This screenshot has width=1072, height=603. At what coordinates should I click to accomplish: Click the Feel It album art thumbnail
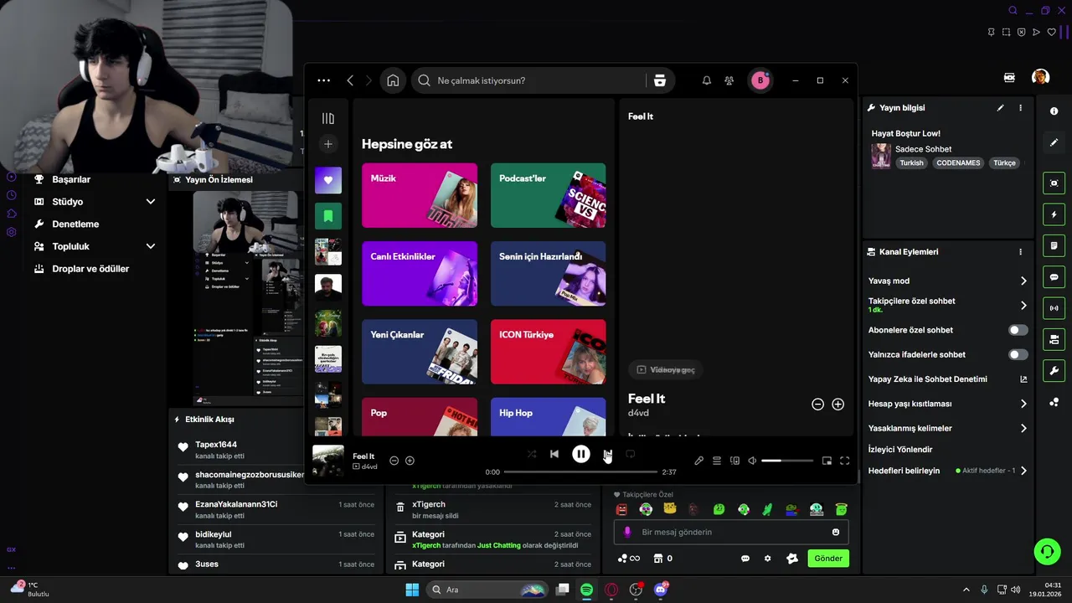[x=328, y=461]
